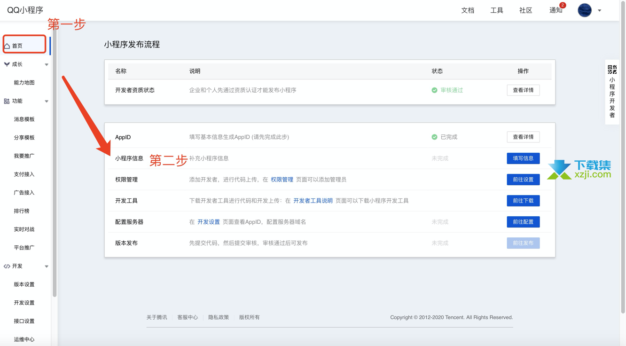Click 前往发布 button for 版本发布

coord(523,243)
